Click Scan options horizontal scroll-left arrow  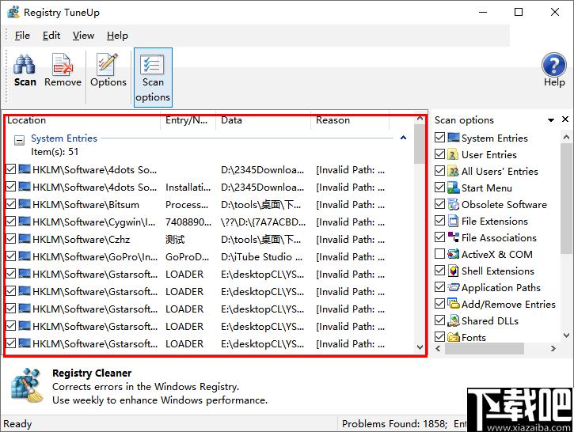(438, 349)
